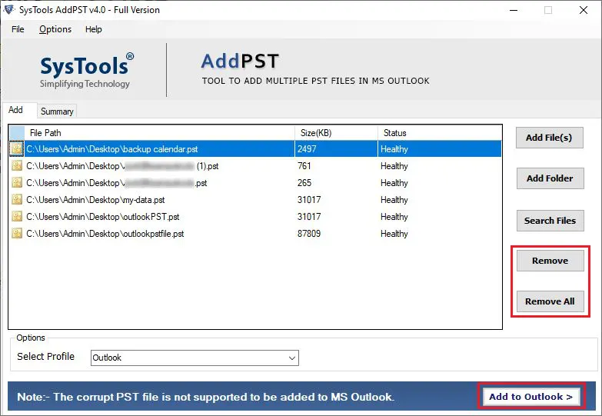Screen dimensions: 602x416
Task: Click the Remove All button
Action: tap(550, 301)
